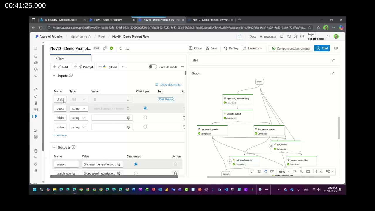Collapse the Graph panel with arrows icon

click(x=333, y=73)
